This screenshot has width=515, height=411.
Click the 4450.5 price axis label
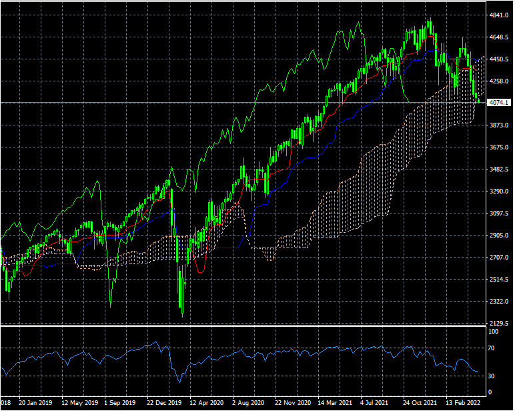point(498,59)
